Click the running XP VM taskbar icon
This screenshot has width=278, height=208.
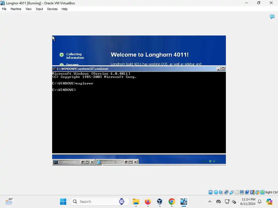pyautogui.click(x=184, y=201)
